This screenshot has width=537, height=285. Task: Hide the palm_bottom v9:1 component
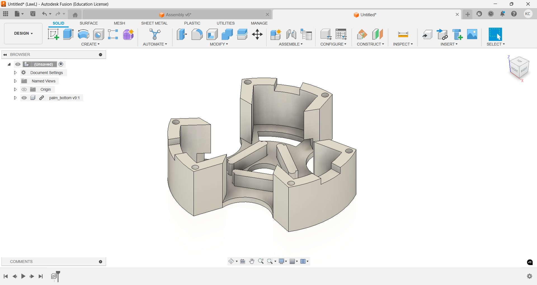coord(24,98)
